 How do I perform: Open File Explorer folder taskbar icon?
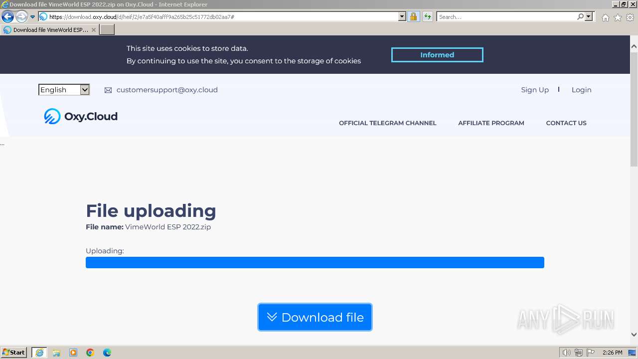coord(56,353)
